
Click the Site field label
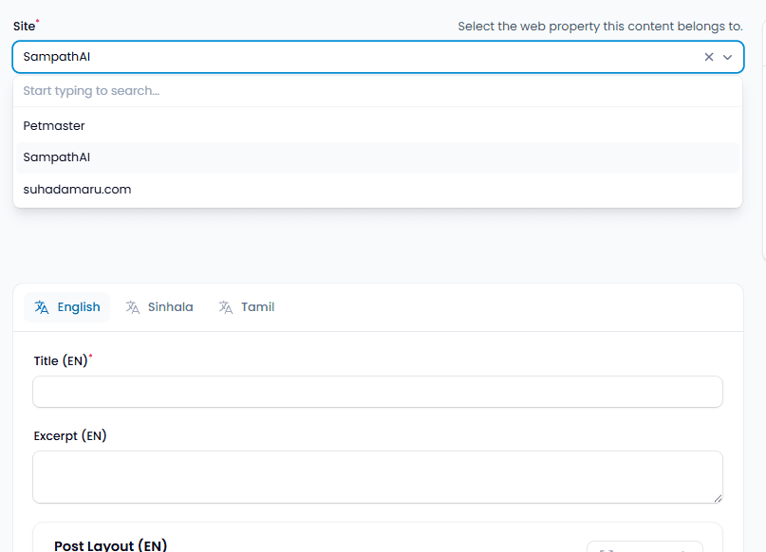24,27
